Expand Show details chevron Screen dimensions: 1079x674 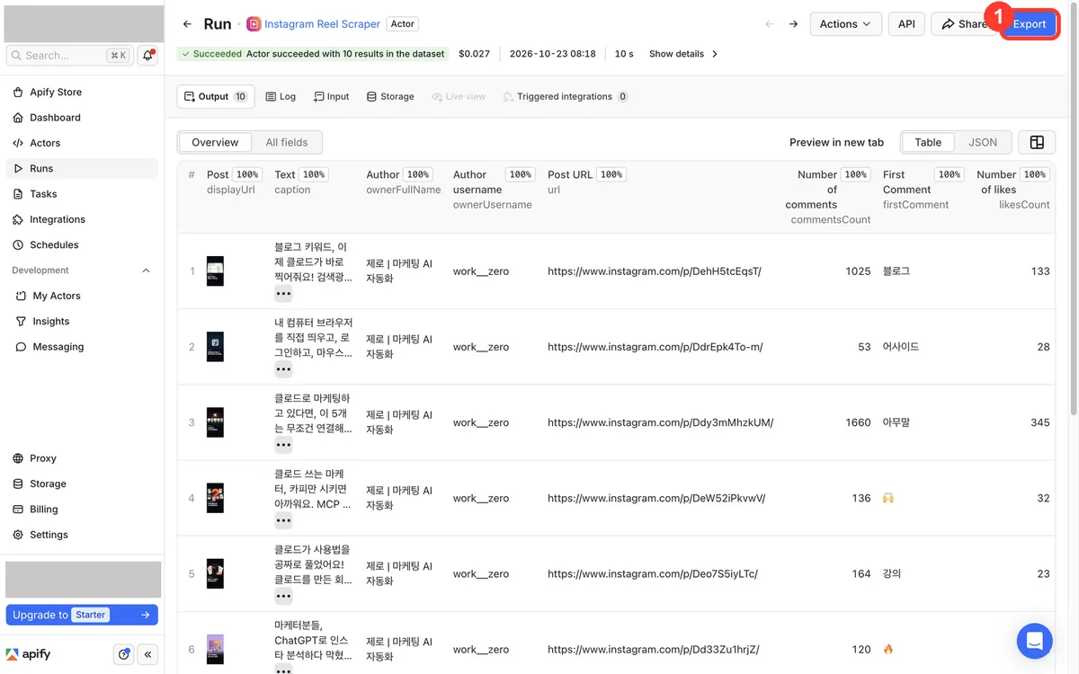pyautogui.click(x=715, y=54)
